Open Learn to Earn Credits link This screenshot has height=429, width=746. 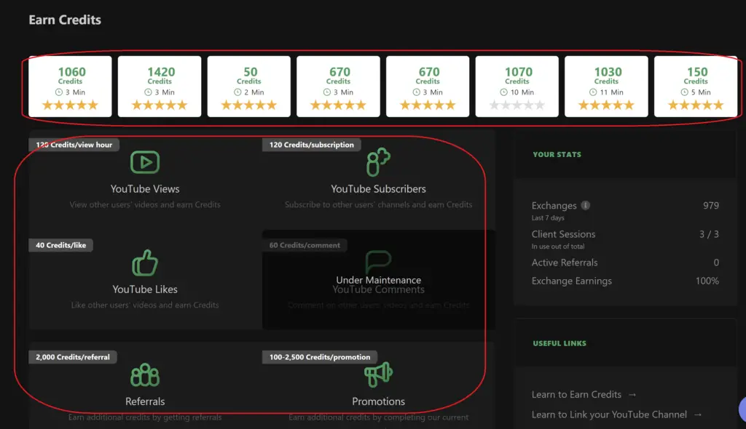pos(576,394)
